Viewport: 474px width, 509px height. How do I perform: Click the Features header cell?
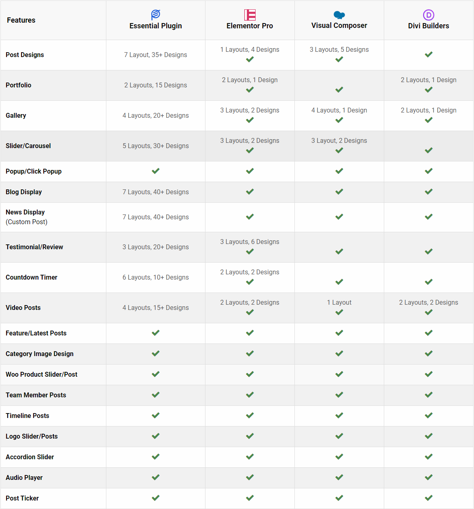coord(21,20)
